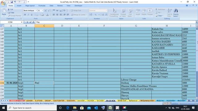198x111 pixels.
Task: Click the Find & Select binoculars
Action: (176, 13)
